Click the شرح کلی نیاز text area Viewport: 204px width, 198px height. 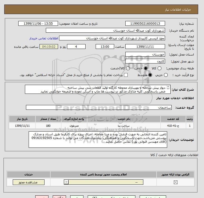pyautogui.click(x=98, y=89)
